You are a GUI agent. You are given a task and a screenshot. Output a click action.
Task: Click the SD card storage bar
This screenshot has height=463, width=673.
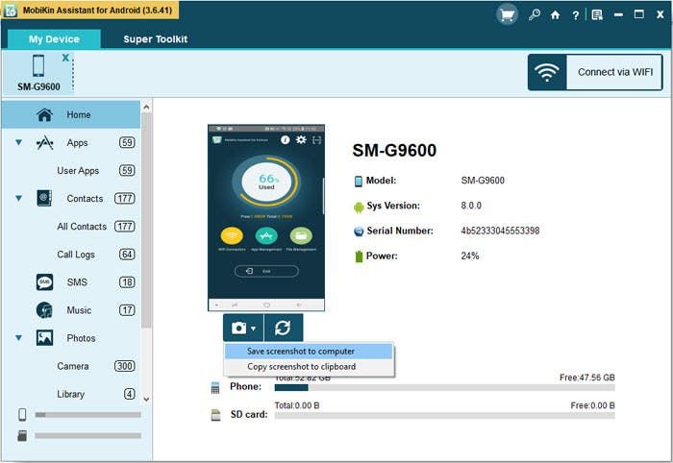444,415
